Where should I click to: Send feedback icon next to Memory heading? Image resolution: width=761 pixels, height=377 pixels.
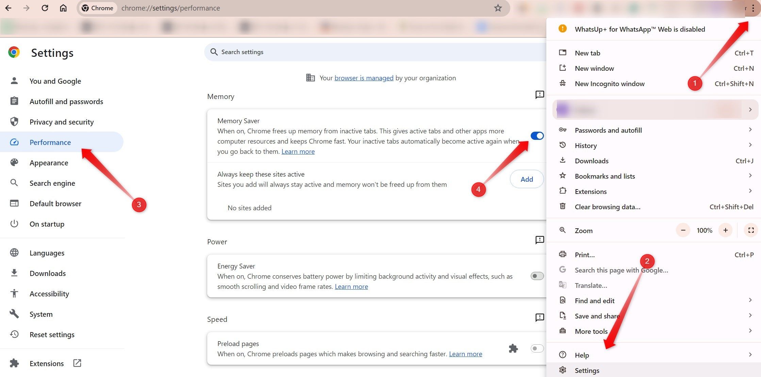coord(540,95)
